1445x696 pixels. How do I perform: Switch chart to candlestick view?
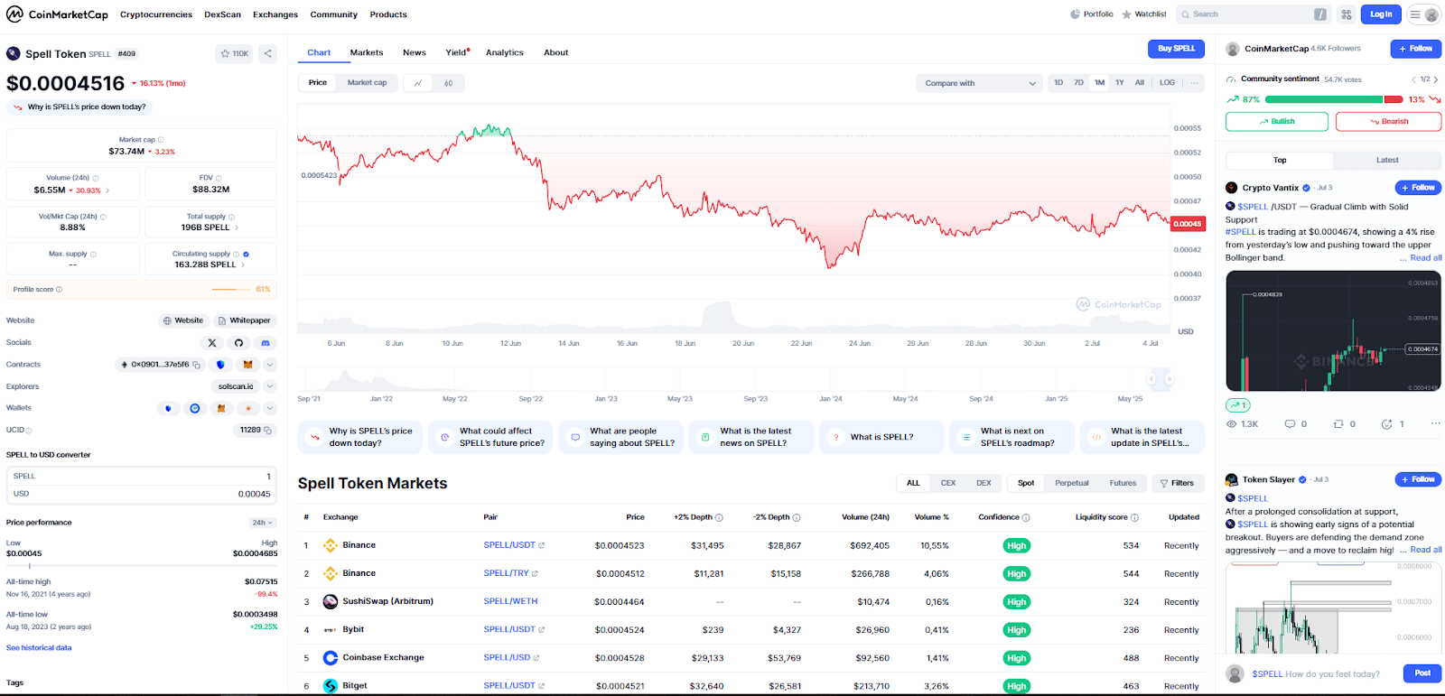(x=449, y=83)
